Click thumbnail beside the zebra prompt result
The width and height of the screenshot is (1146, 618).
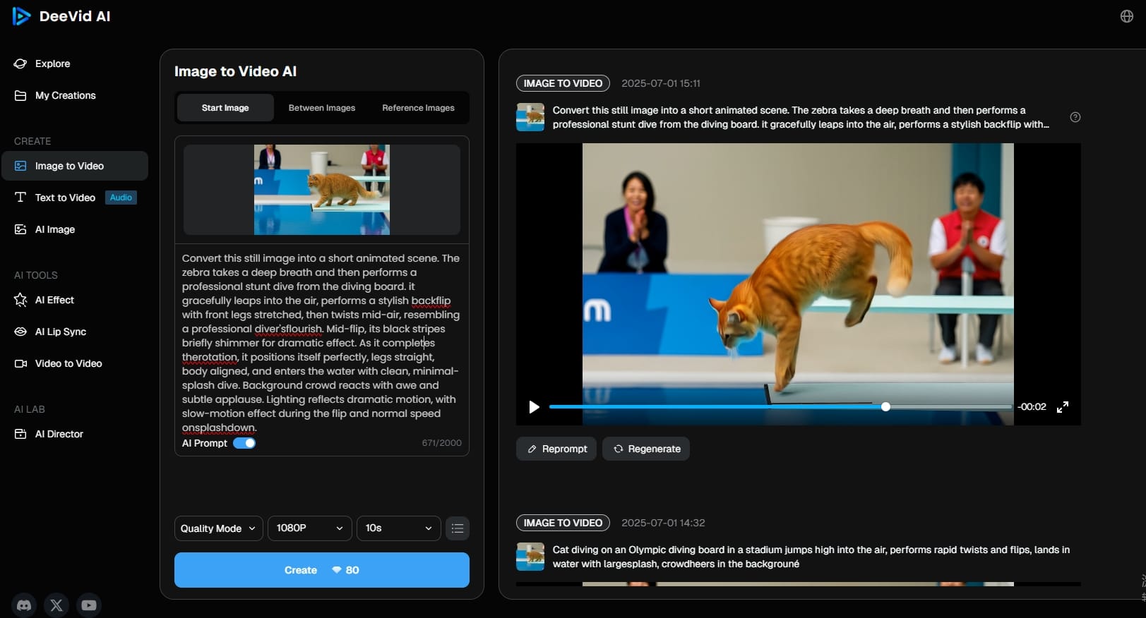pos(530,117)
